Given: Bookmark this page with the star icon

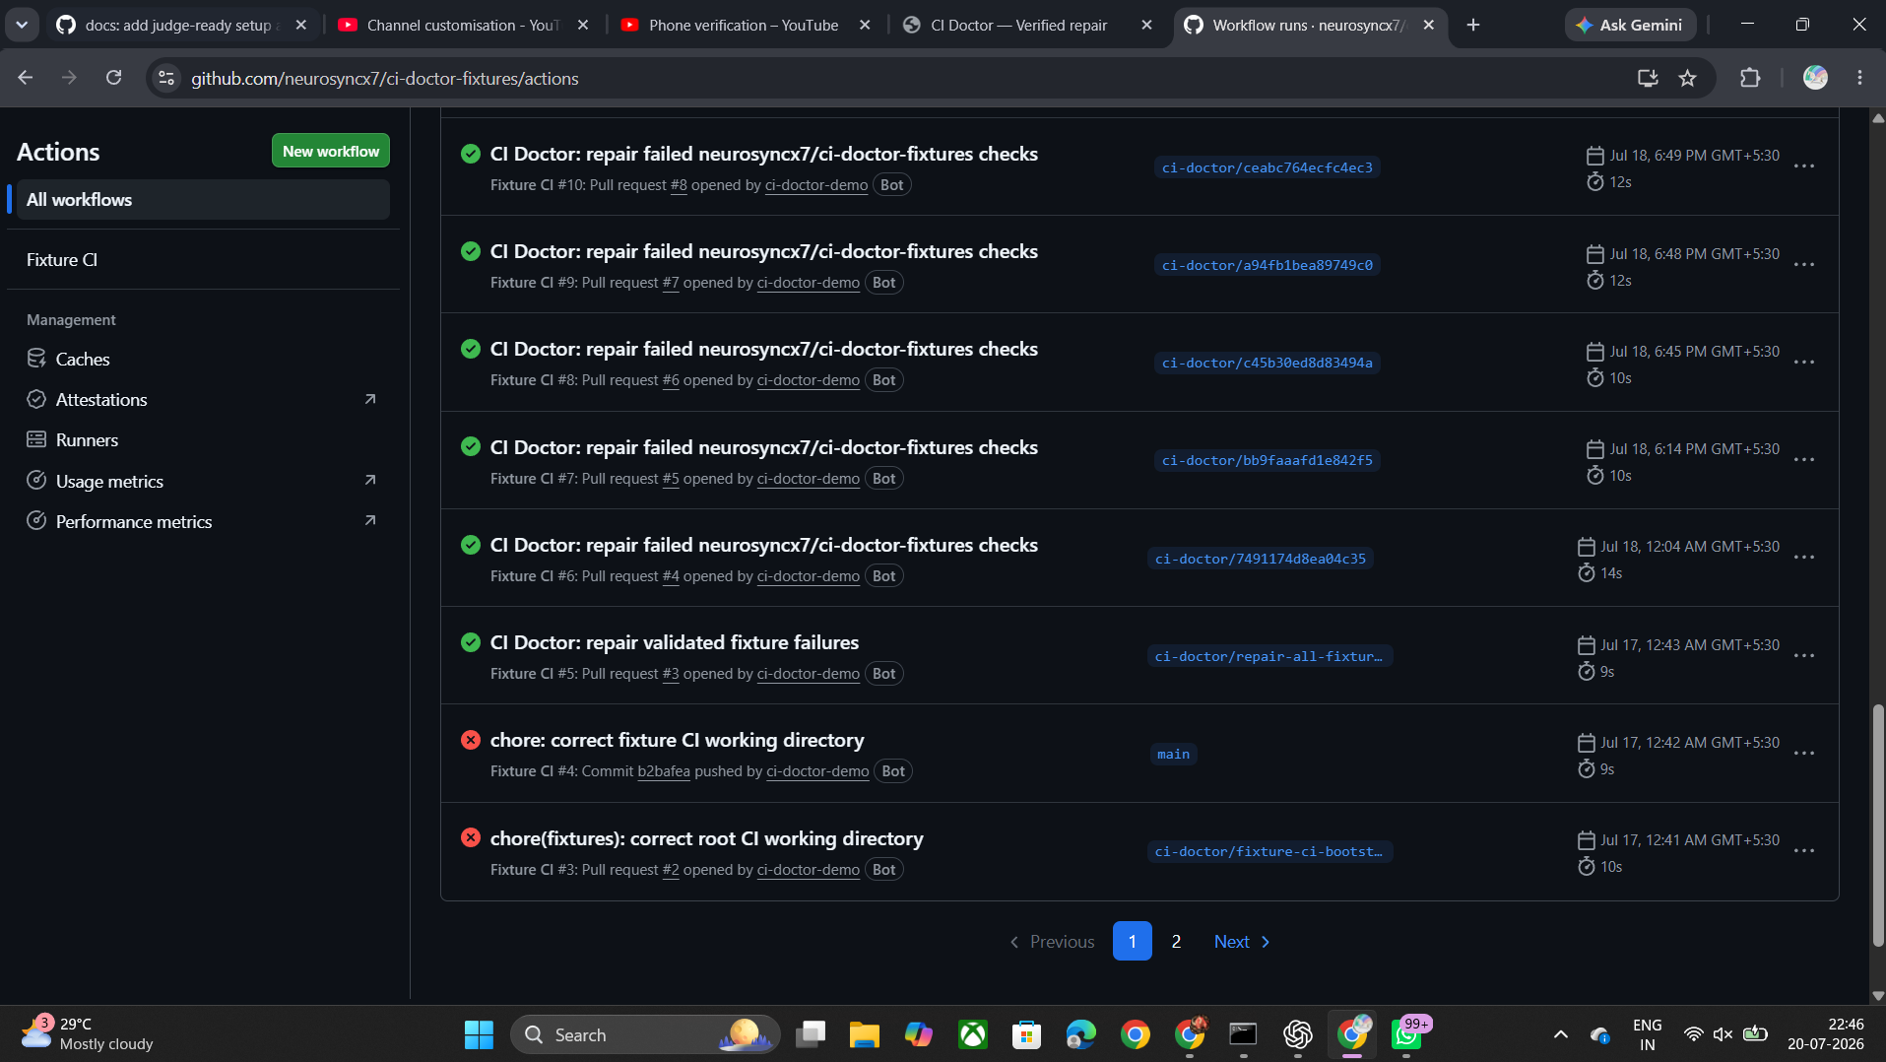Looking at the screenshot, I should (1688, 78).
